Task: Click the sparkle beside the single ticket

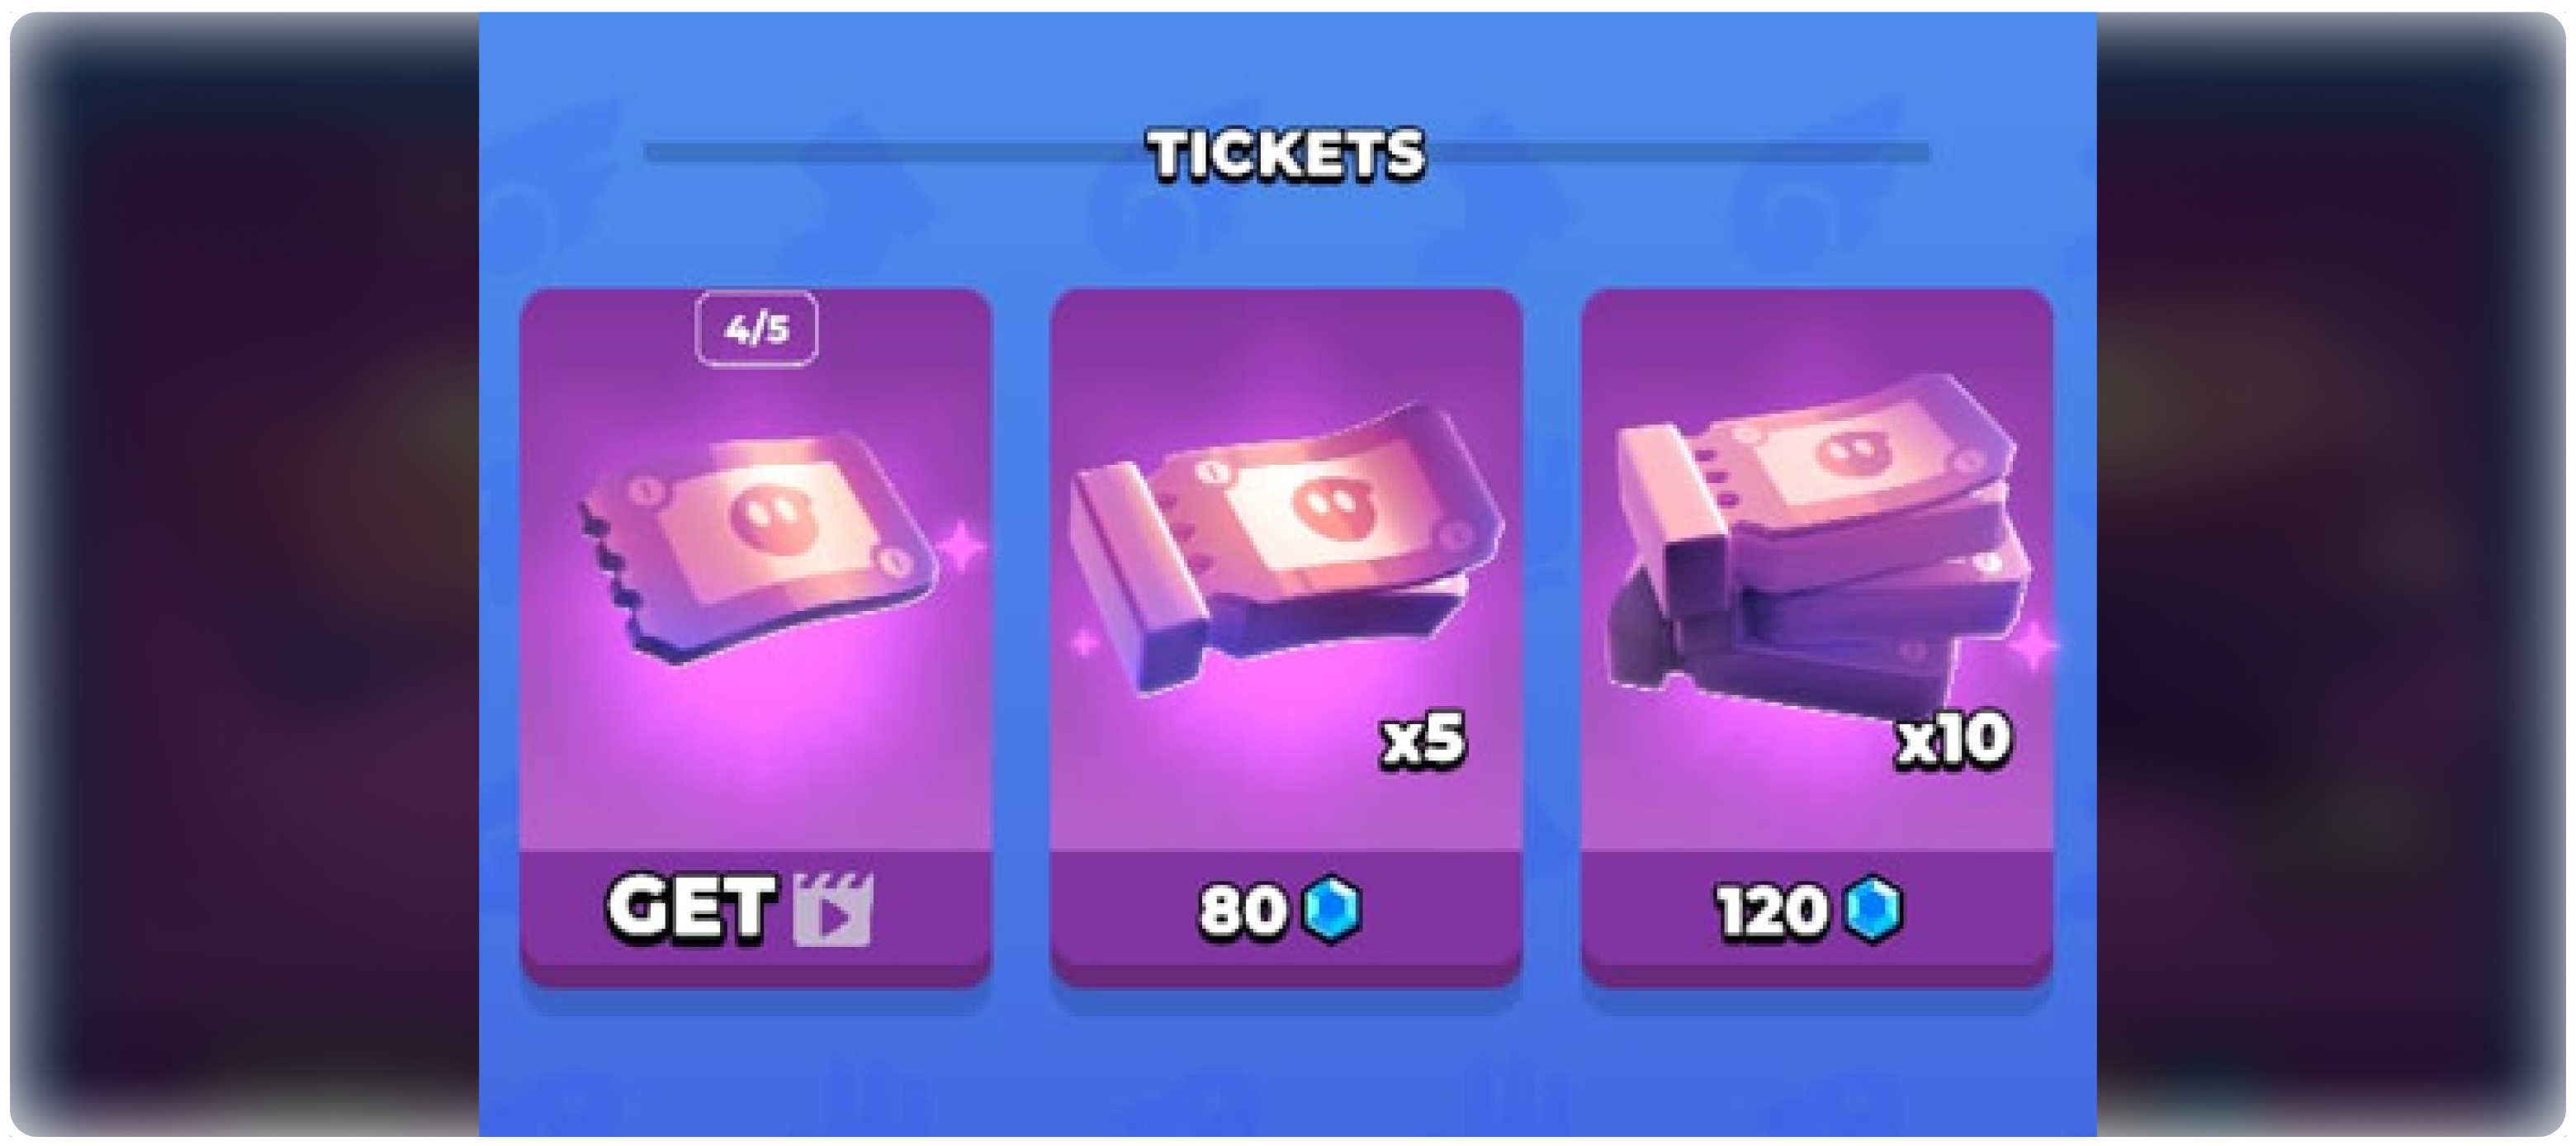Action: (x=962, y=546)
